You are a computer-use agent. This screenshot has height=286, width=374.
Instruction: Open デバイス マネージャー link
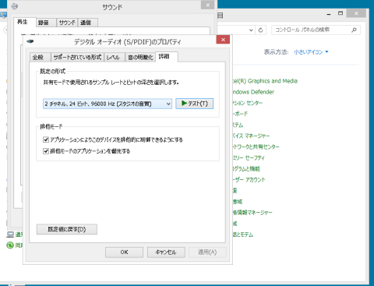tap(251, 136)
